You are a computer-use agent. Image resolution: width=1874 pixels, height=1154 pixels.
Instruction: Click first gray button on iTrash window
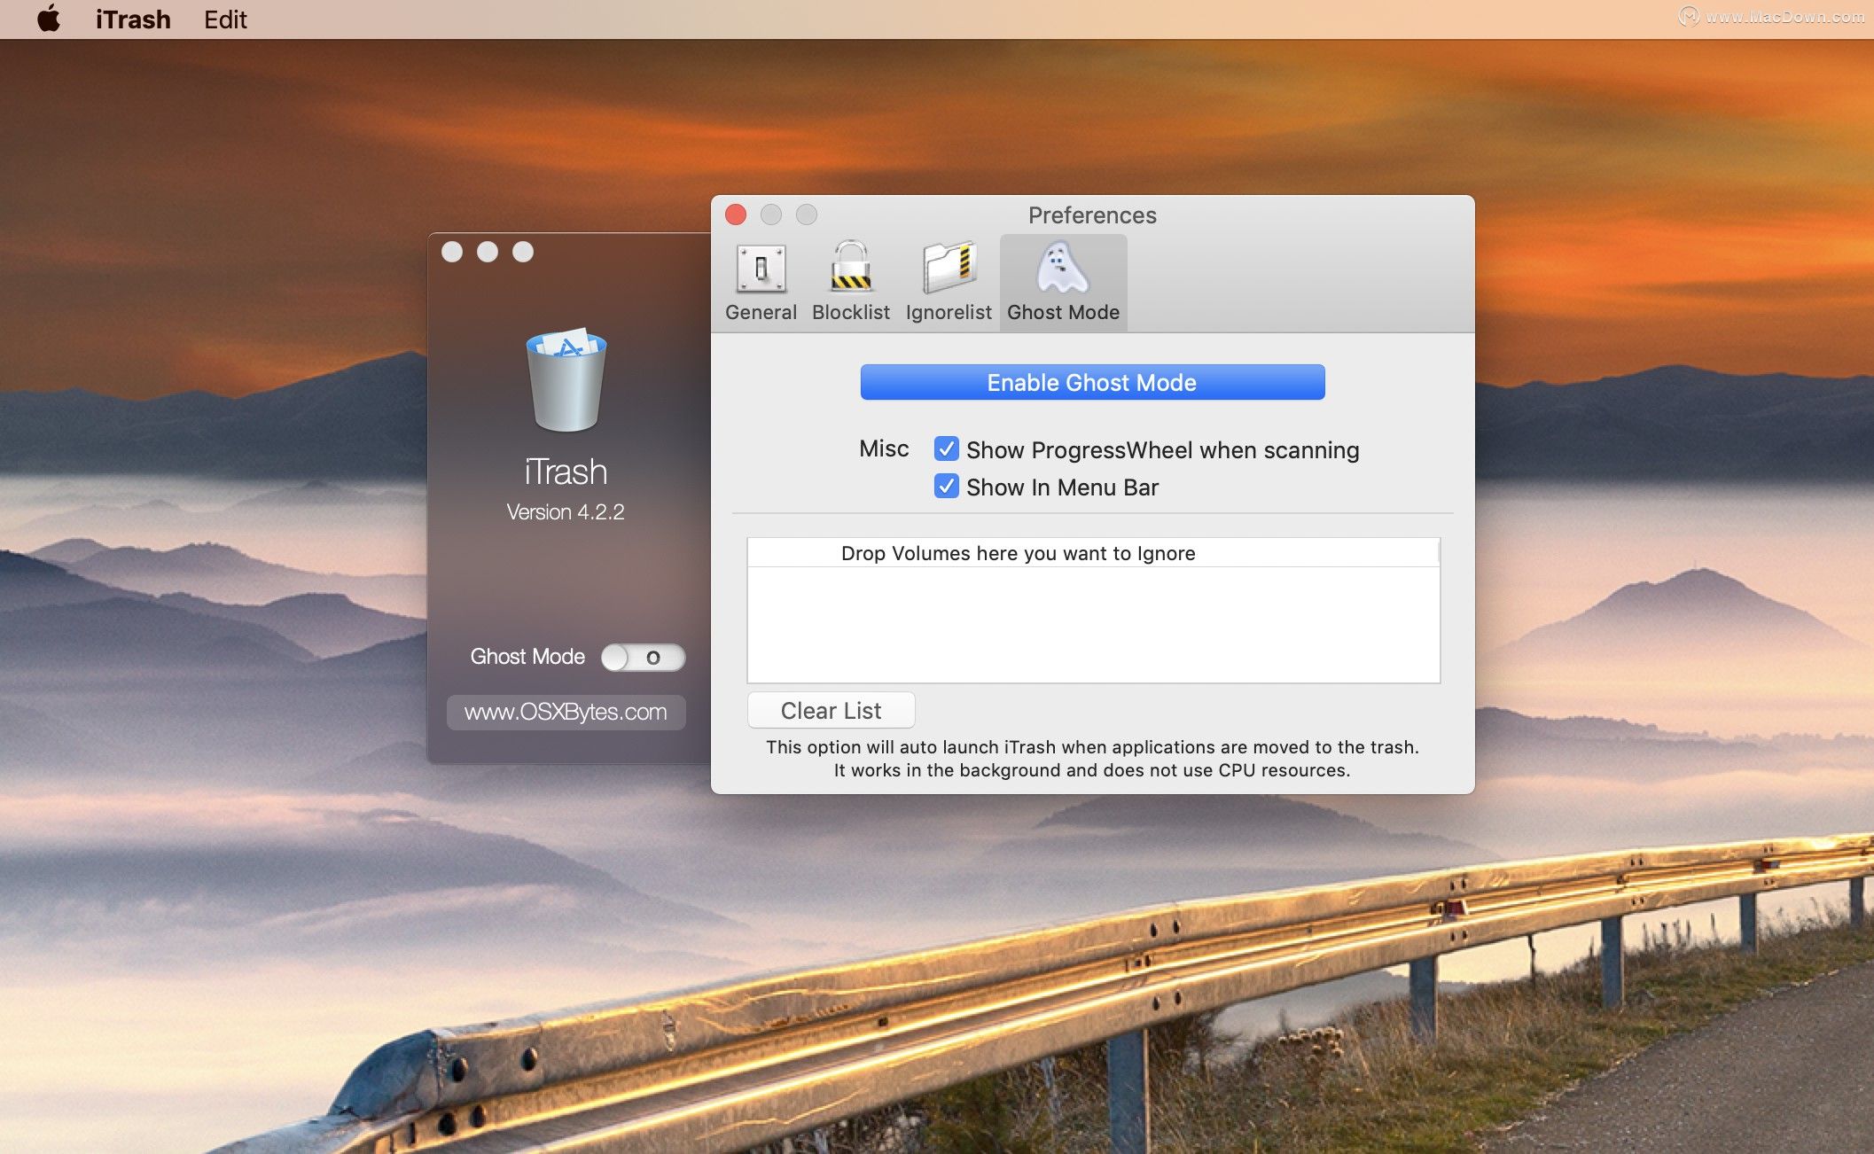(x=452, y=252)
